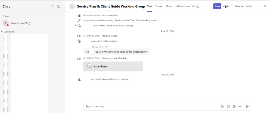Screen dimensions: 272x124
Task: Switch to the Shared tab
Action: [159, 6]
